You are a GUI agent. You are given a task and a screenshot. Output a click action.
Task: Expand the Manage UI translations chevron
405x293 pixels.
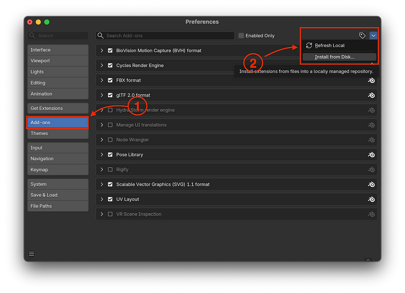pos(102,125)
